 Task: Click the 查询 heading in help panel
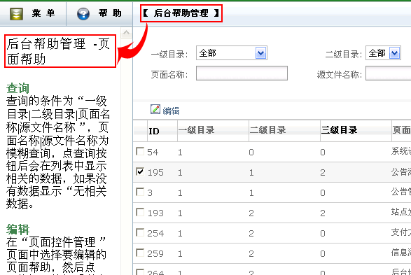click(x=18, y=88)
